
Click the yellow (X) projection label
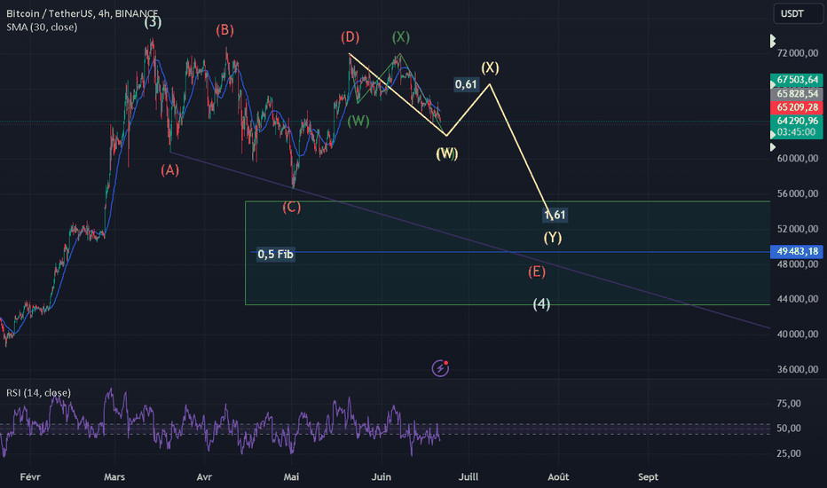490,67
